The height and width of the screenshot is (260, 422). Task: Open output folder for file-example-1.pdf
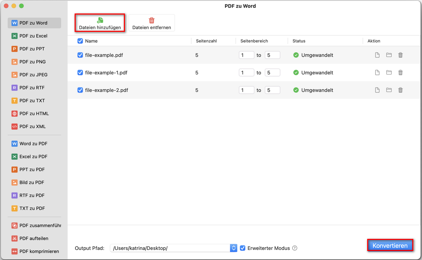pyautogui.click(x=389, y=72)
